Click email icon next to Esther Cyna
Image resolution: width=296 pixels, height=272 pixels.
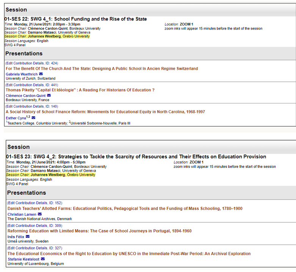33,118
